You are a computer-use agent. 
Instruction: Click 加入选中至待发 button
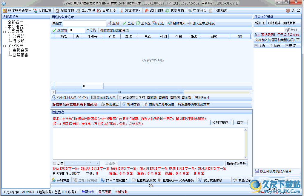coord(201,24)
